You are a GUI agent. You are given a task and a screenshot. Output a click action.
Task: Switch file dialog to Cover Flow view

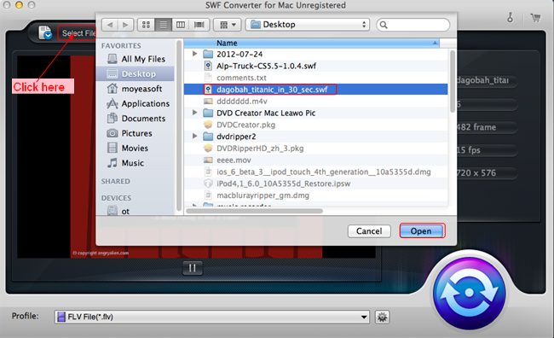(x=199, y=25)
